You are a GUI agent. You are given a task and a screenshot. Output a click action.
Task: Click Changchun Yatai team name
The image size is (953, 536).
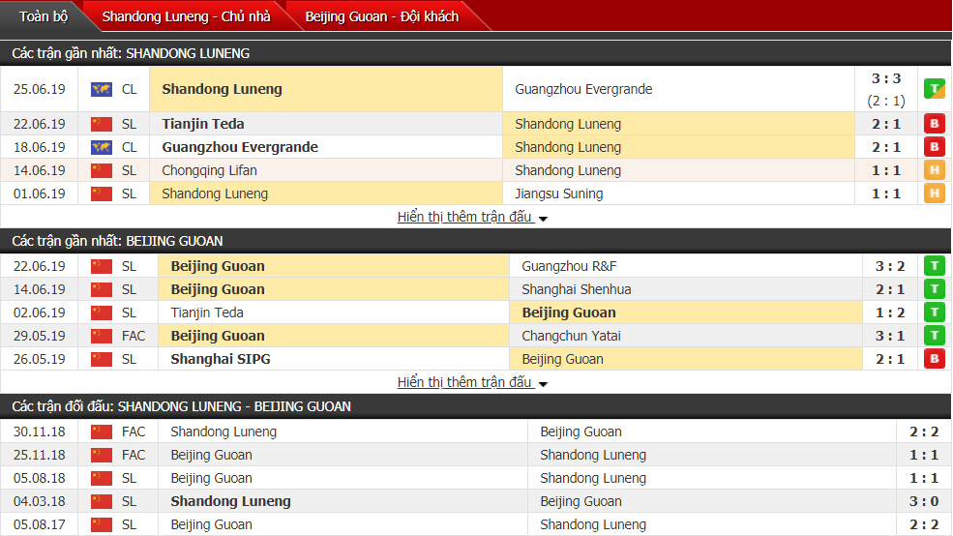[x=571, y=336]
